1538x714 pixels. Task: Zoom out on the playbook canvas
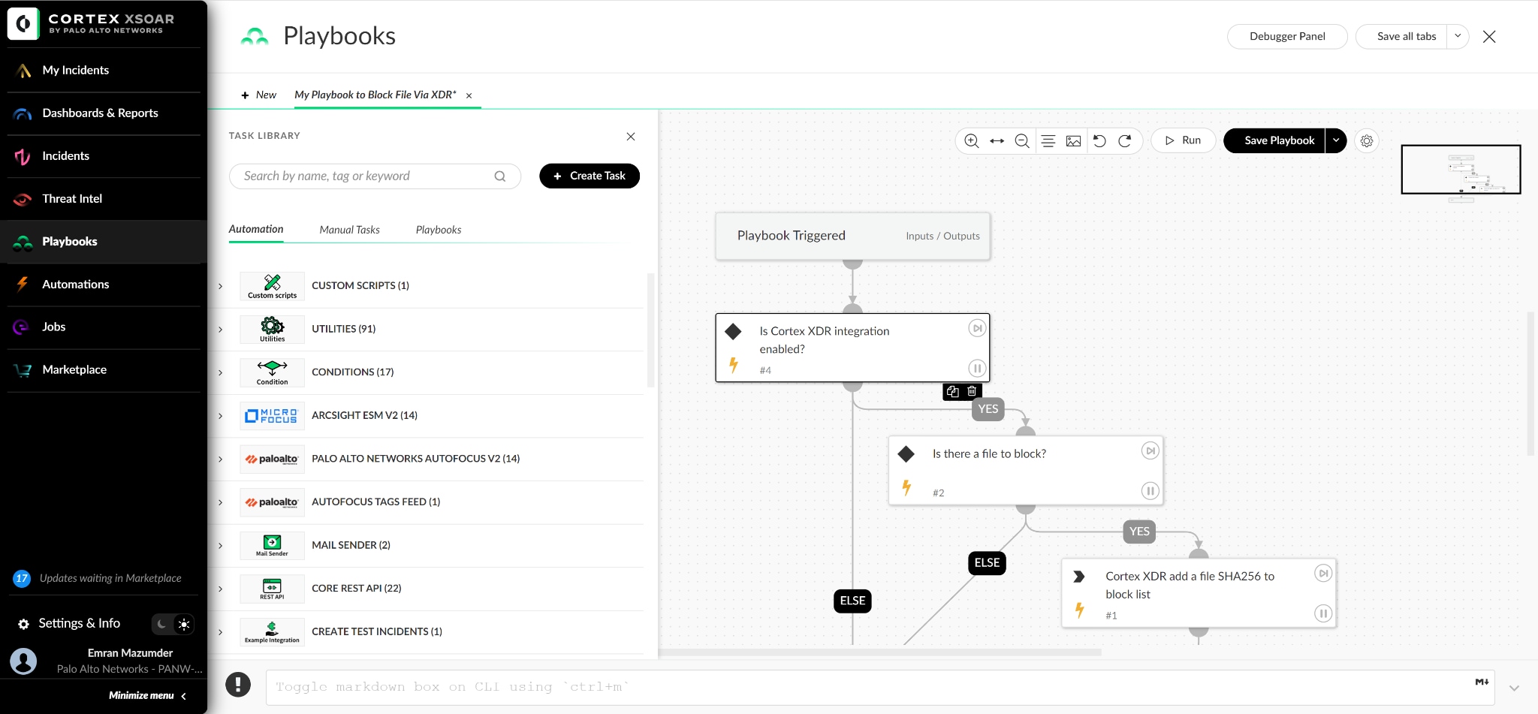point(1022,140)
